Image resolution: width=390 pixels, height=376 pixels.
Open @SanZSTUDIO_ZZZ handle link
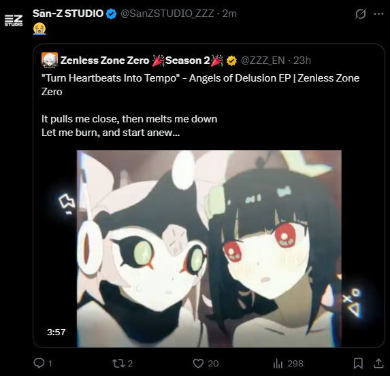pos(167,14)
